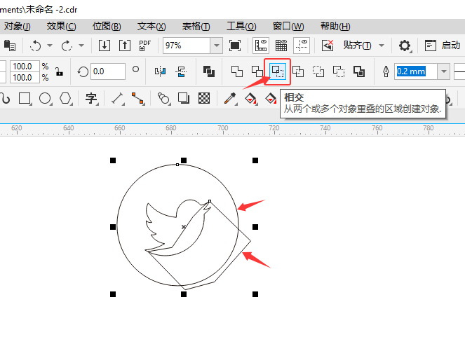Expand the Redo history dropdown arrow
The height and width of the screenshot is (351, 465).
(x=81, y=46)
